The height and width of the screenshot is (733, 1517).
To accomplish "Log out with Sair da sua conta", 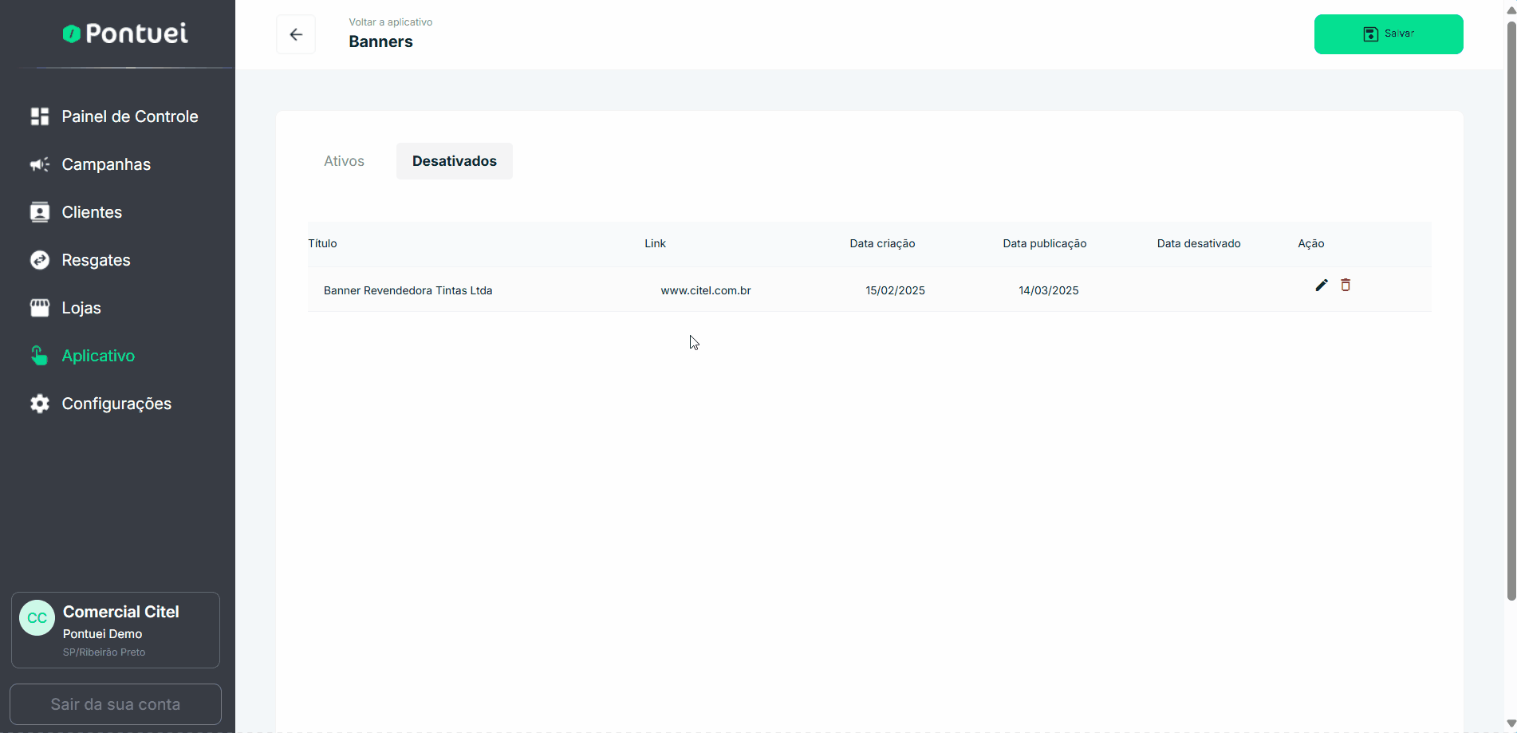I will pos(116,704).
